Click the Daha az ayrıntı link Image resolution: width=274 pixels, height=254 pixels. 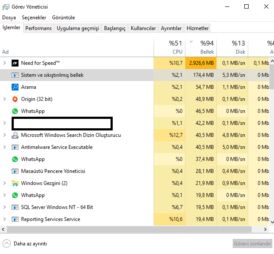pos(30,244)
